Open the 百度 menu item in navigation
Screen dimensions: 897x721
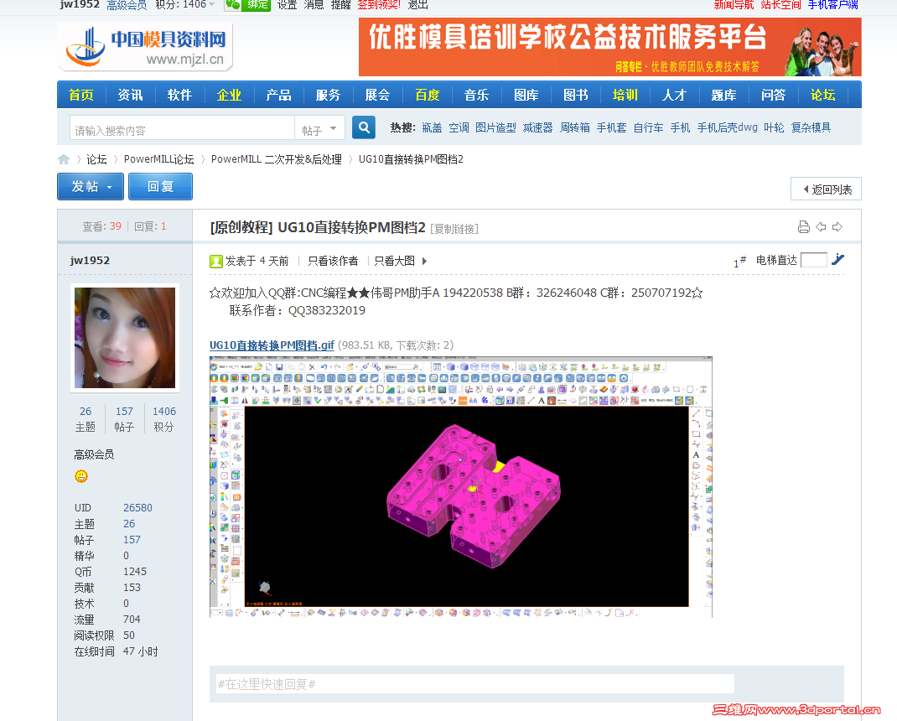click(427, 95)
